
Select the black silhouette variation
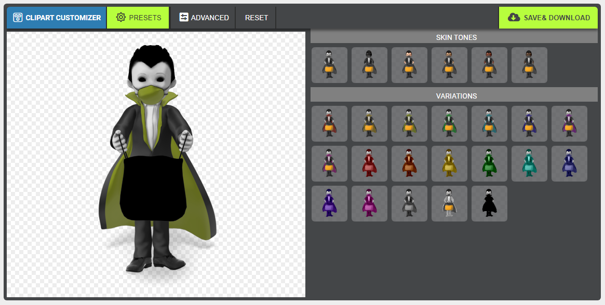(489, 204)
